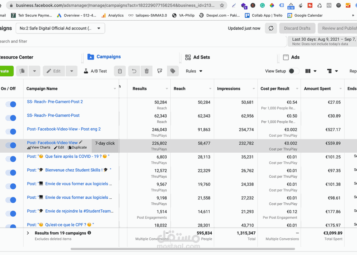Screen dimensions: 357x255
Task: Click the green Create button
Action: tap(6, 71)
